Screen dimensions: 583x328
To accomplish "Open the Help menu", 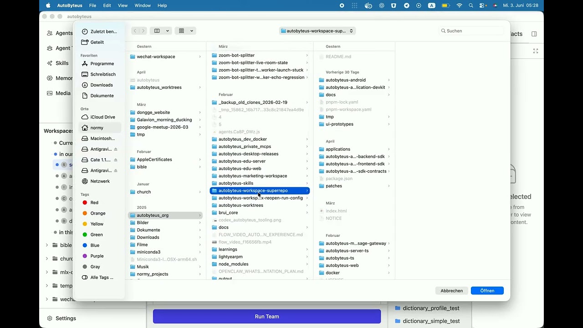I will point(162,5).
